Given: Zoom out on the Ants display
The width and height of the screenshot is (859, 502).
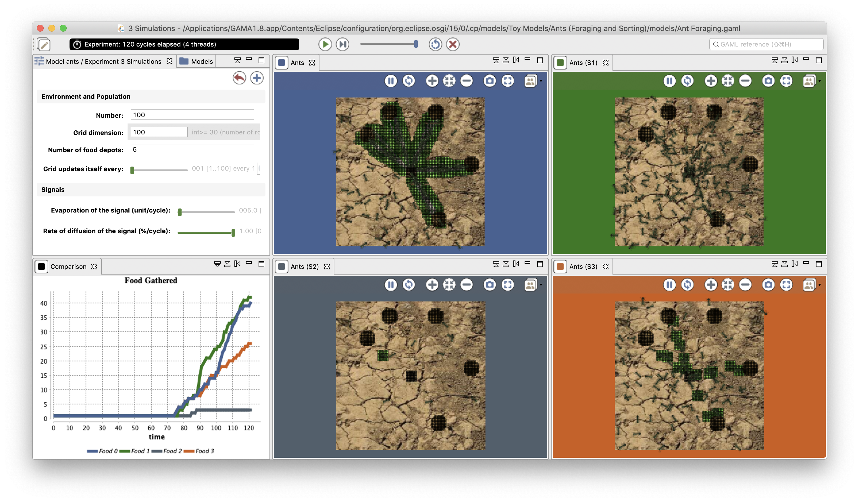Looking at the screenshot, I should [466, 81].
